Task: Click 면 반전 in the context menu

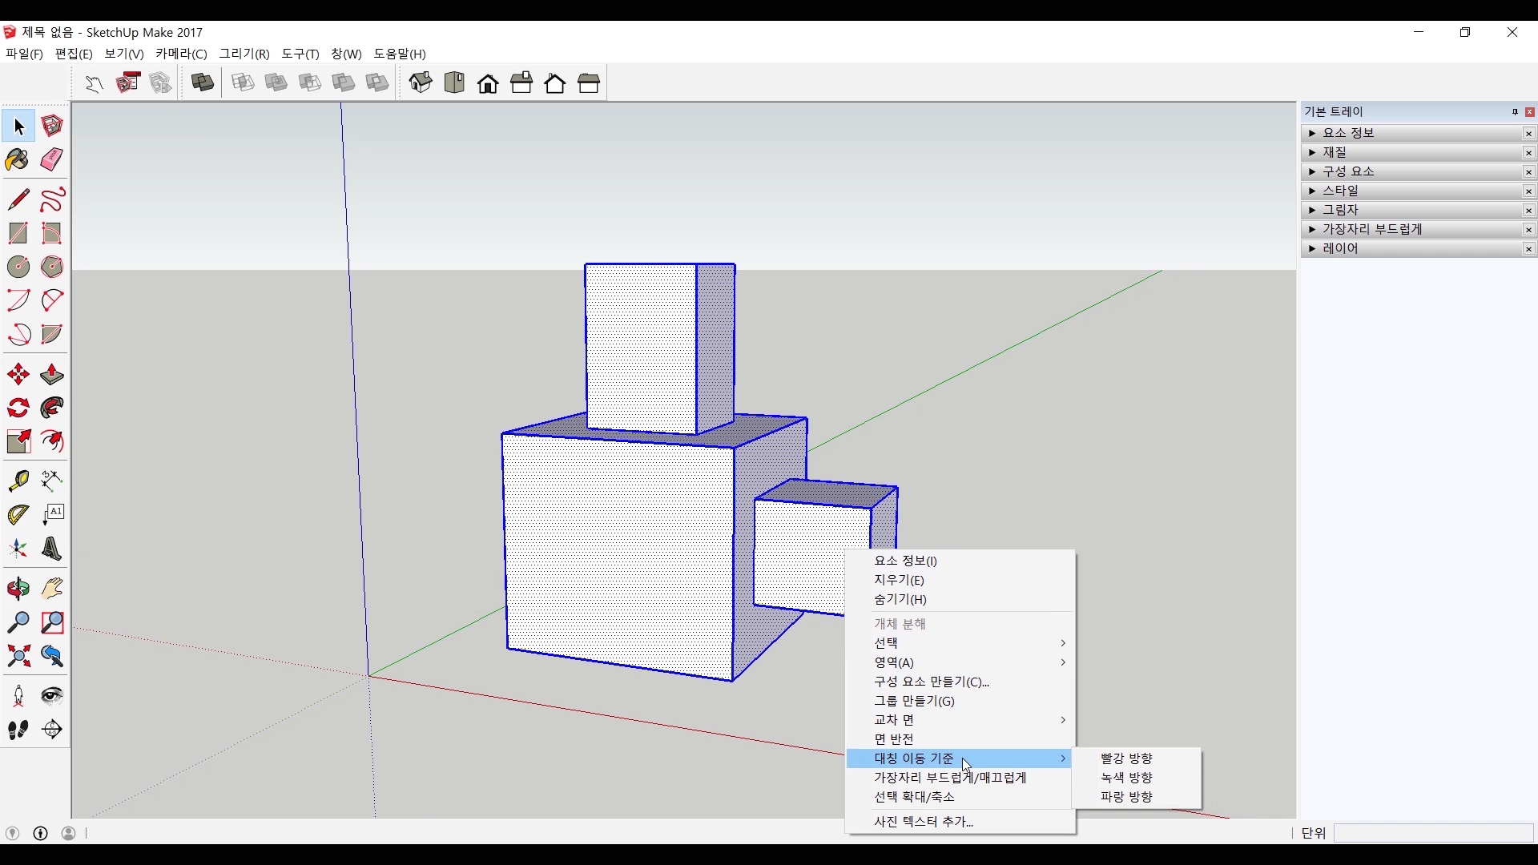Action: point(894,738)
